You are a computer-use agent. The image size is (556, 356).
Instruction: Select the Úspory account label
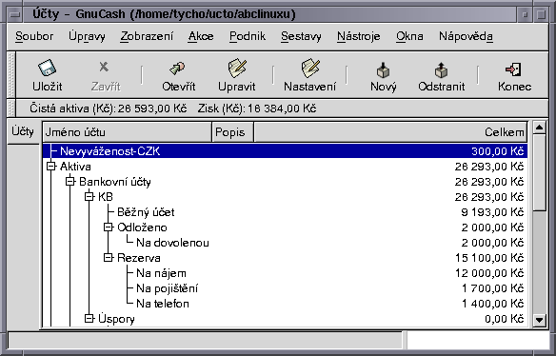[x=116, y=319]
